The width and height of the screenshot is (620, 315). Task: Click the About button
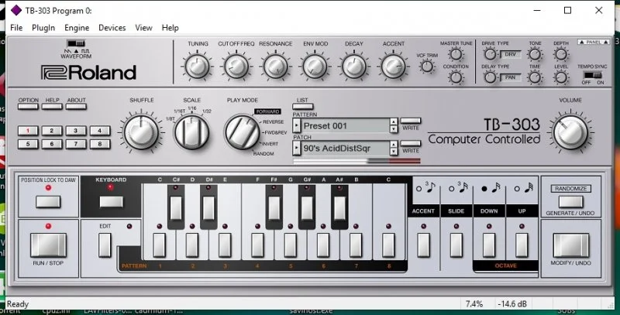tap(76, 106)
